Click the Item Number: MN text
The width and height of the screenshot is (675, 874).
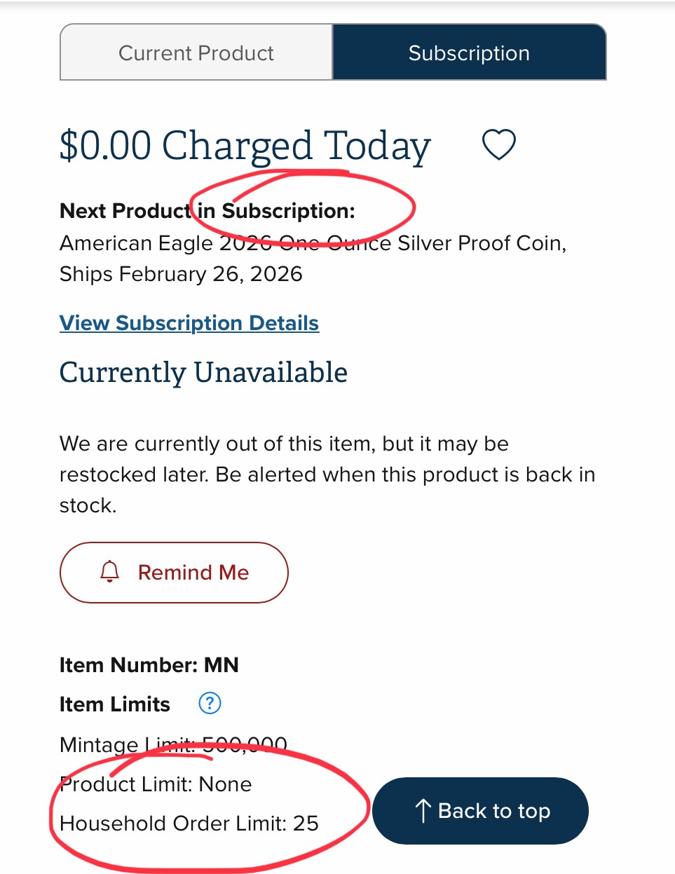149,664
